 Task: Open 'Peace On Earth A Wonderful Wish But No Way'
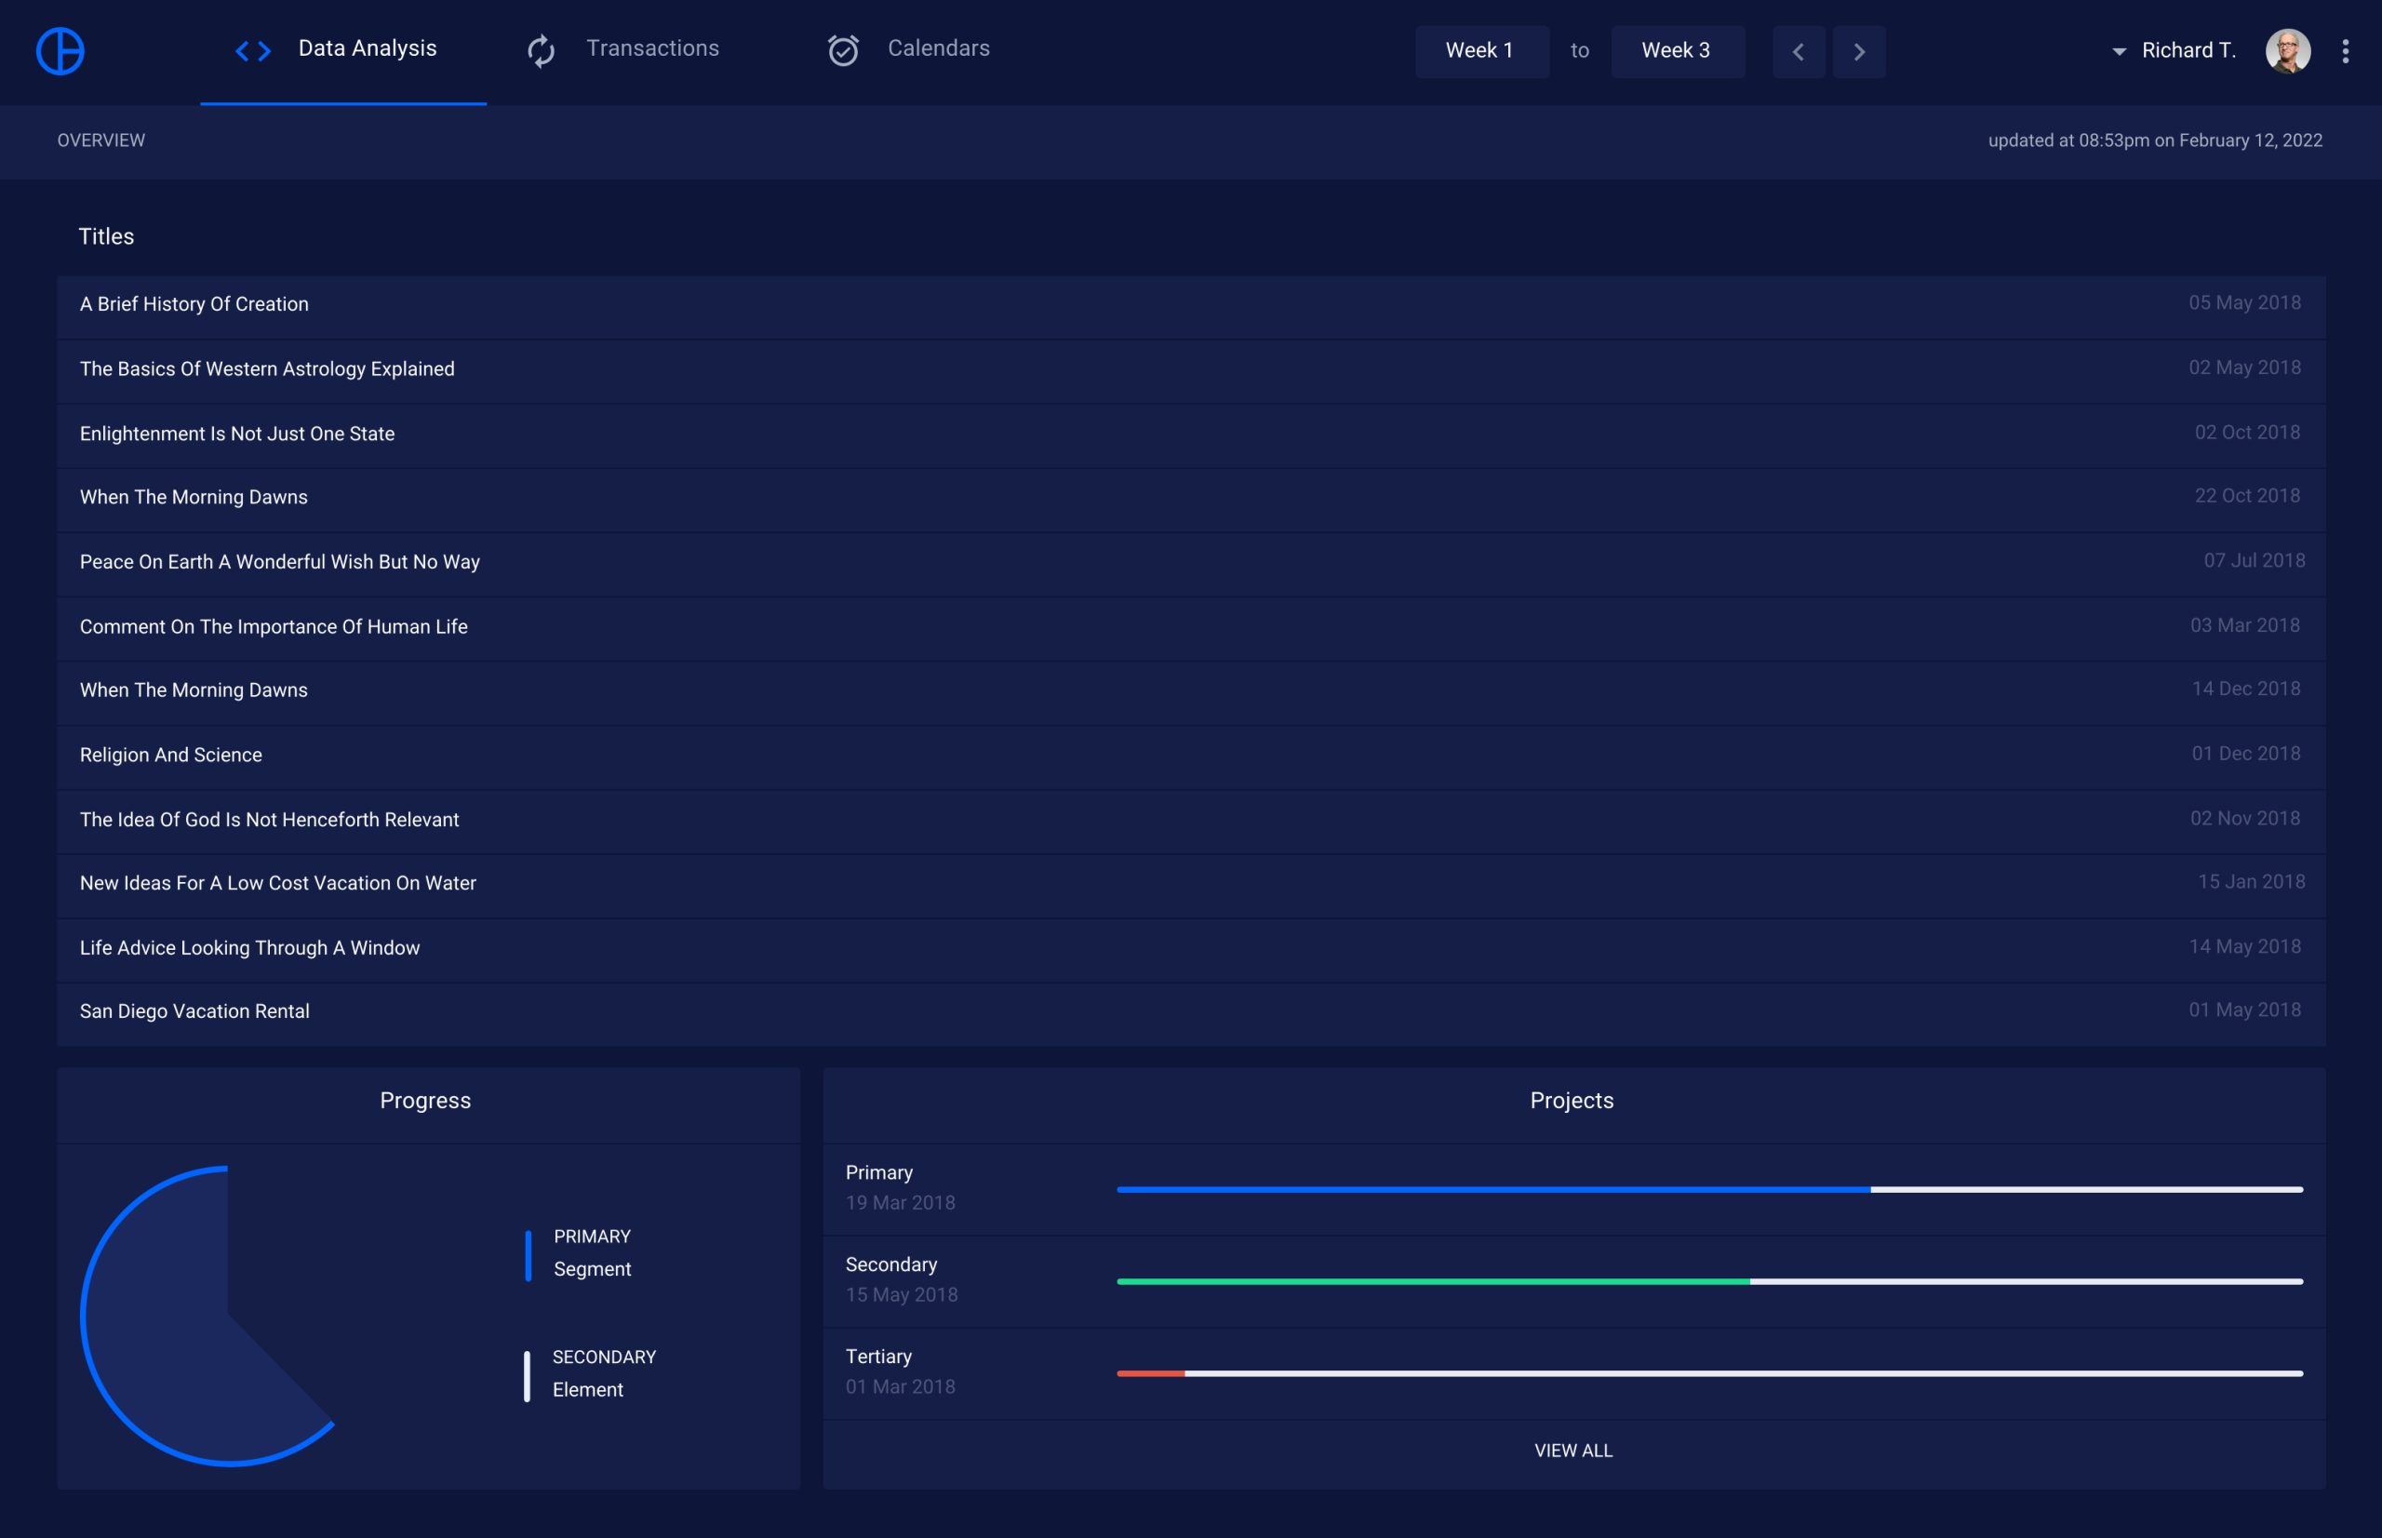[1190, 566]
